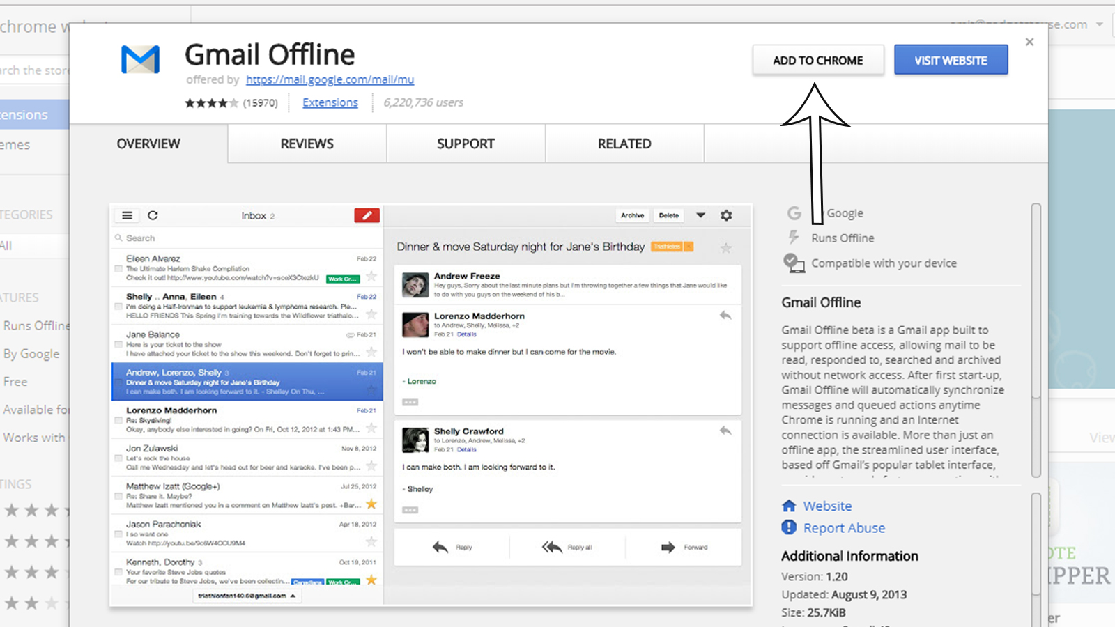This screenshot has height=627, width=1115.
Task: Click the Archive button in the preview
Action: [632, 215]
